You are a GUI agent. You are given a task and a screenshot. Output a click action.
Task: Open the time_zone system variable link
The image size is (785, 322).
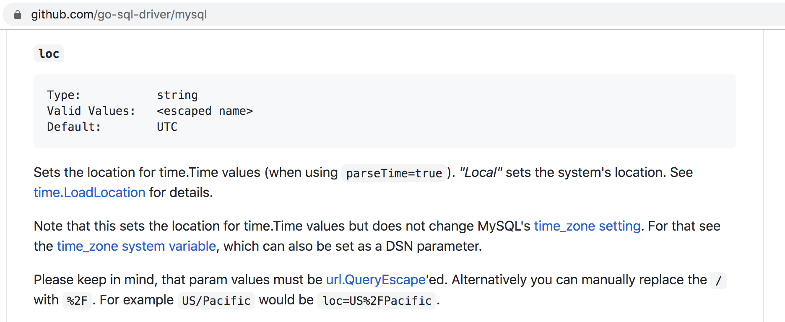(x=136, y=246)
